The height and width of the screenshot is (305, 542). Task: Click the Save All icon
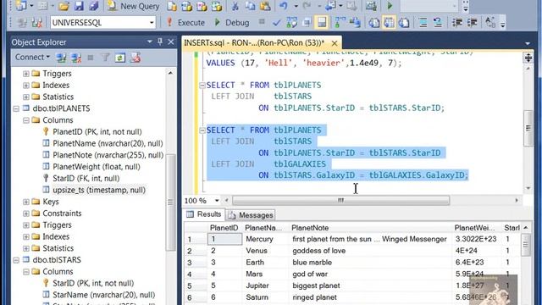pos(94,6)
